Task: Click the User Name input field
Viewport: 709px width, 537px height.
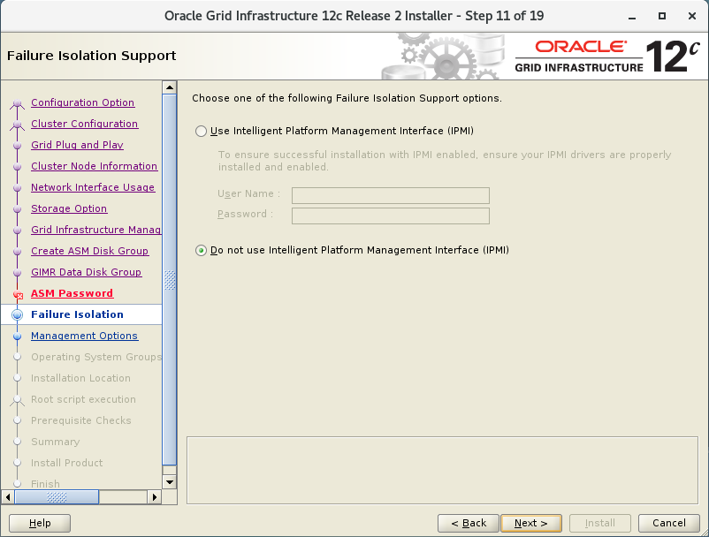Action: (390, 195)
